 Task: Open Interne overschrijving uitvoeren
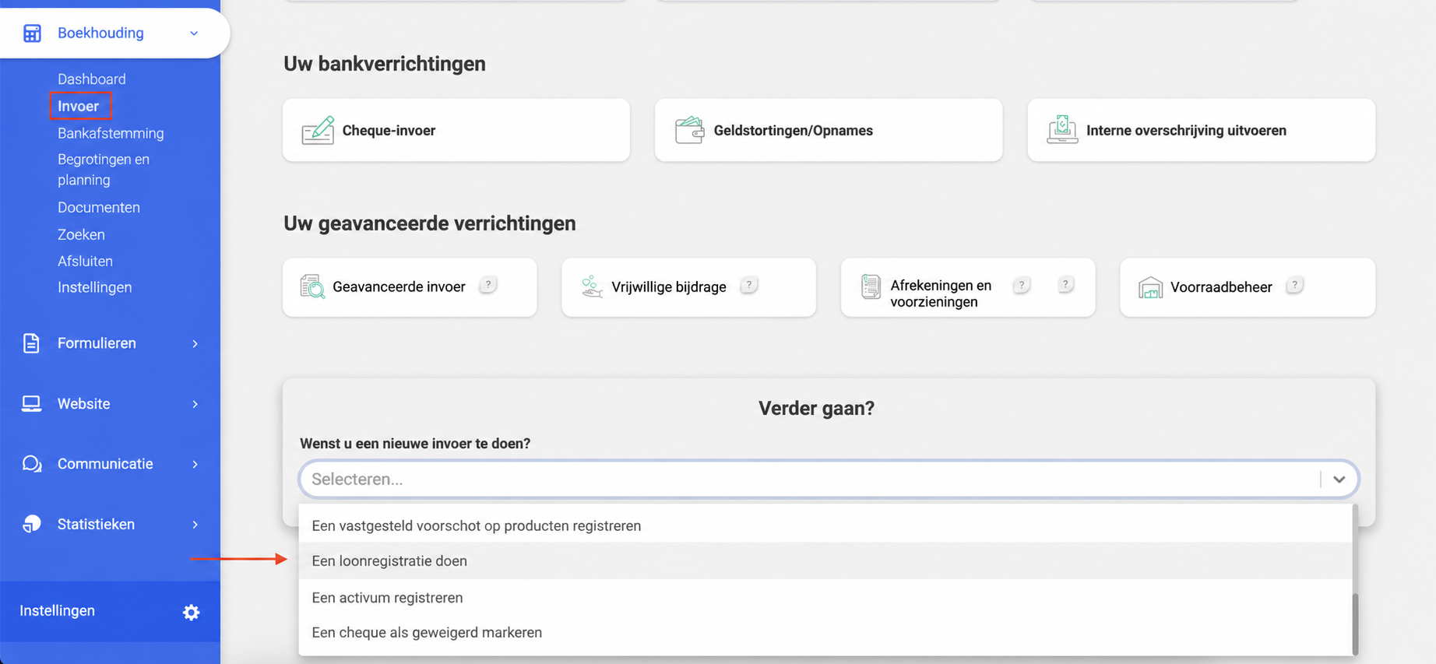1202,130
